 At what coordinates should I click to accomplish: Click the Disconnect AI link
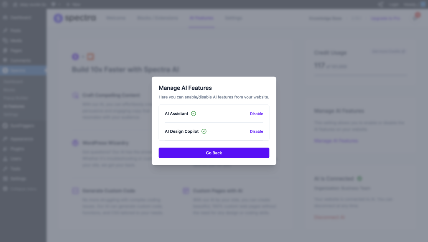pos(329,217)
